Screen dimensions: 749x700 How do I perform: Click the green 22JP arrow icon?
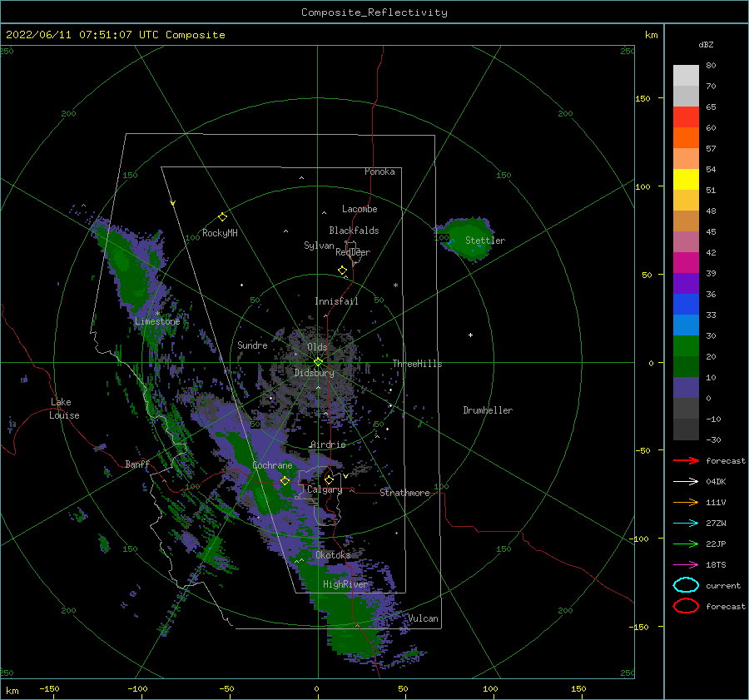tap(686, 544)
